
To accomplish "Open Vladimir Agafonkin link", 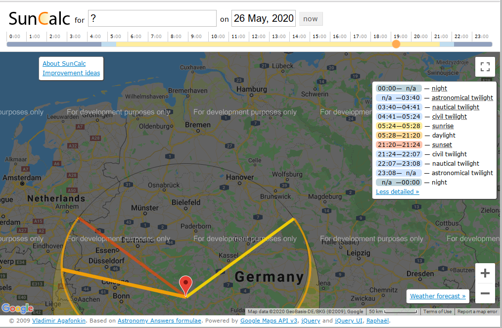I will (x=58, y=321).
